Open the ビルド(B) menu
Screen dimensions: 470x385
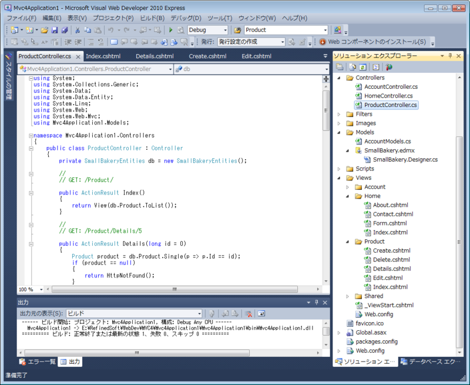click(152, 18)
